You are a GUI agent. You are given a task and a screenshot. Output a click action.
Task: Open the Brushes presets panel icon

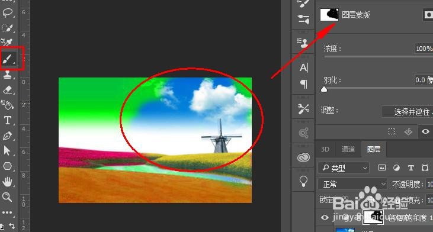pos(303,20)
